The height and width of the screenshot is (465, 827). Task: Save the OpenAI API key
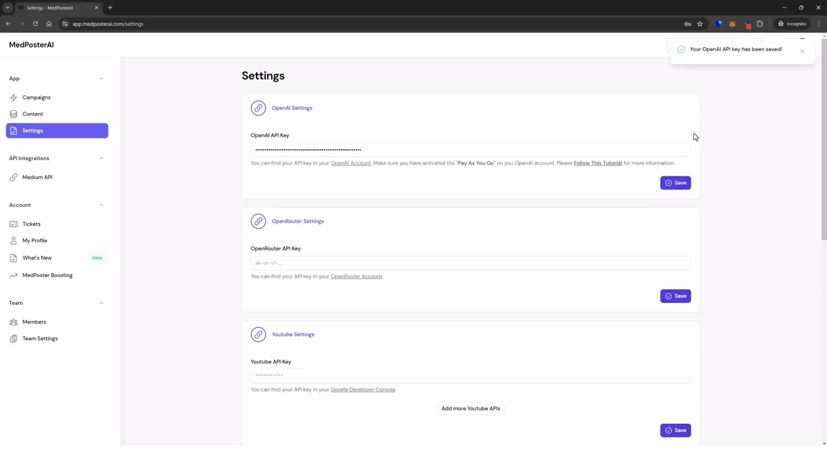(x=675, y=183)
